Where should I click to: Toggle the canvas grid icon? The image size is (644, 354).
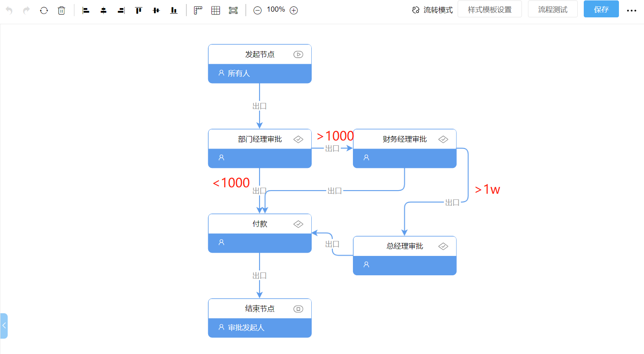point(215,10)
